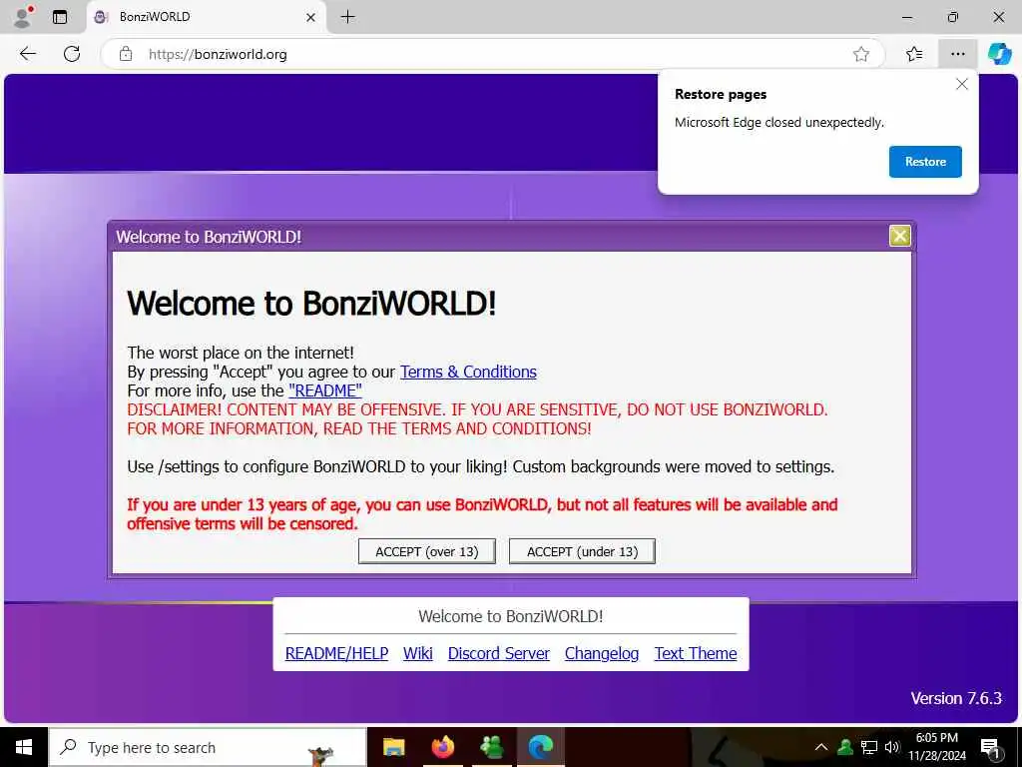The image size is (1022, 767).
Task: Click the Restore button
Action: (925, 162)
